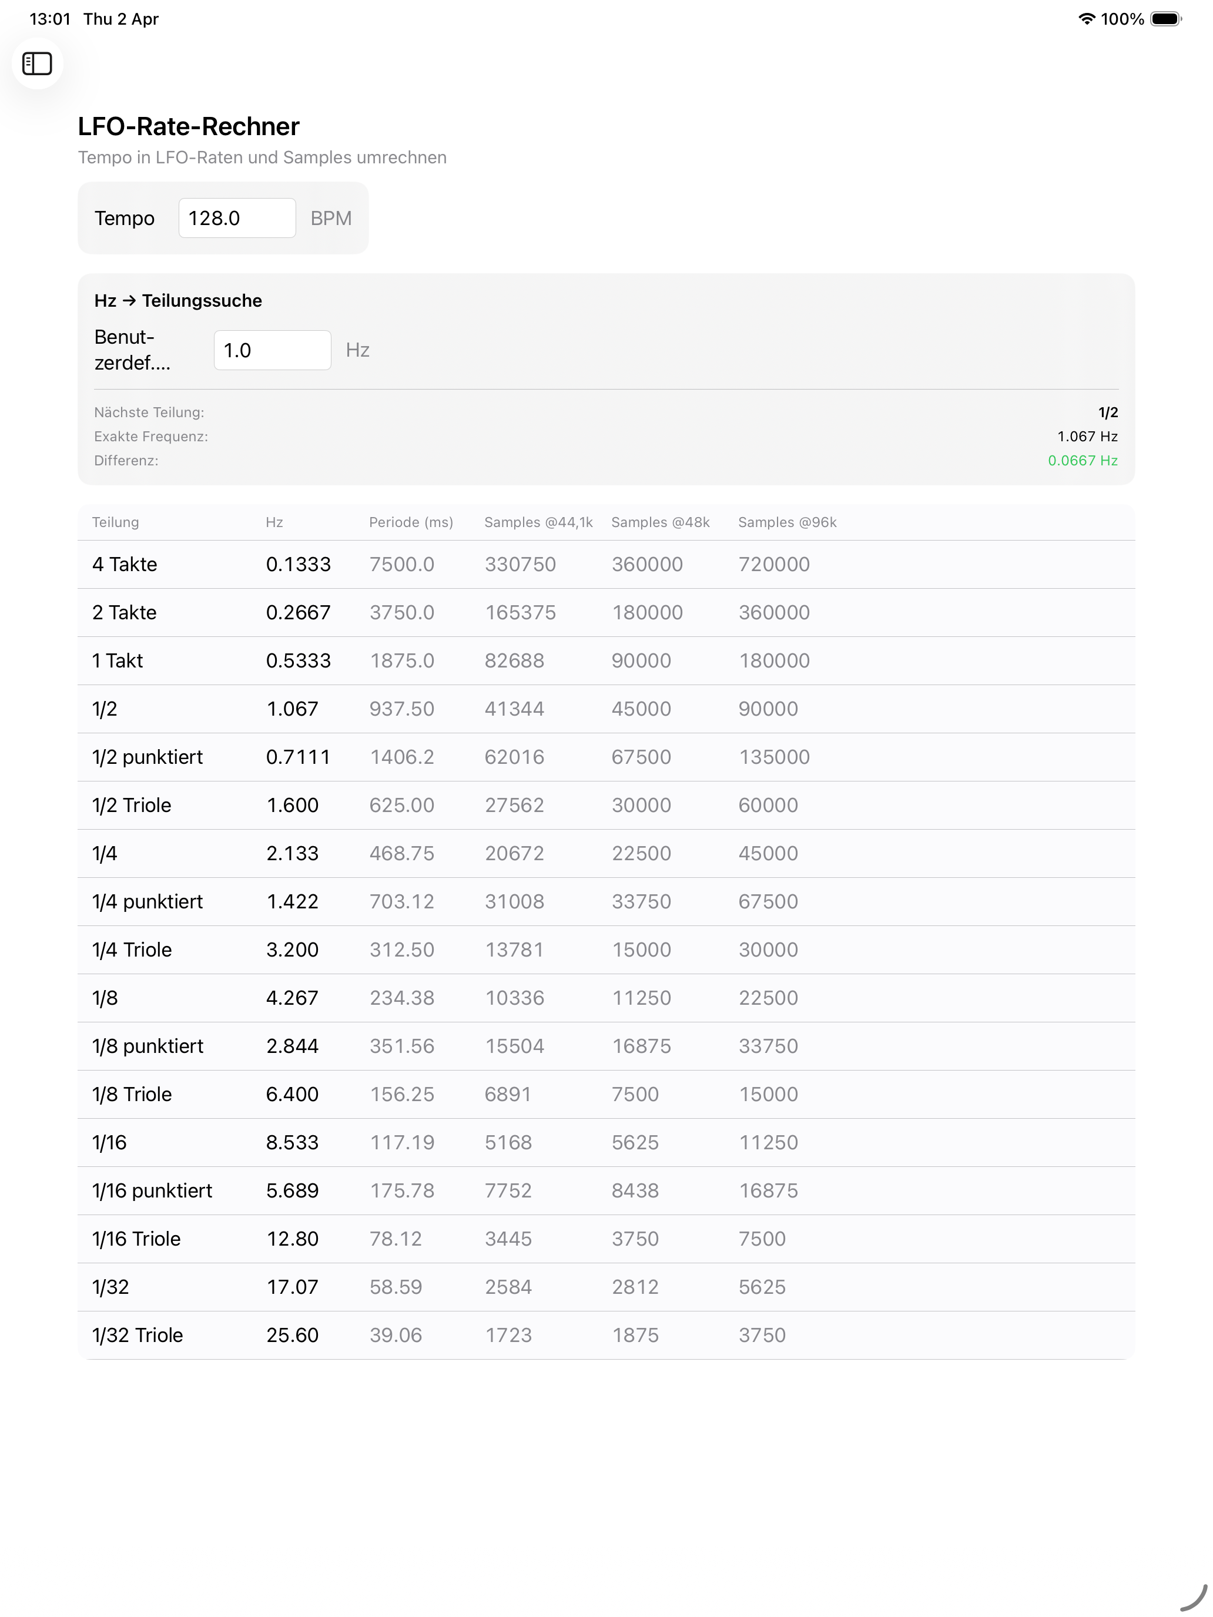Click the Samples @48k column header
This screenshot has width=1213, height=1617.
tap(660, 522)
